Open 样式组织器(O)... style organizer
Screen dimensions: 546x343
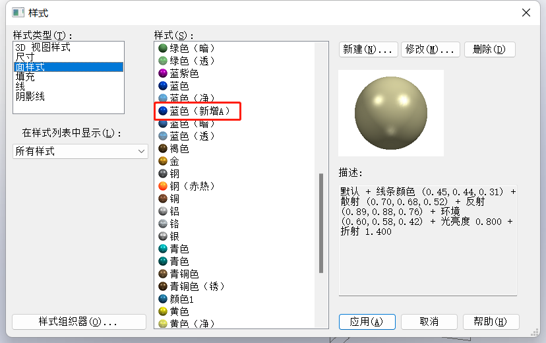click(x=79, y=322)
